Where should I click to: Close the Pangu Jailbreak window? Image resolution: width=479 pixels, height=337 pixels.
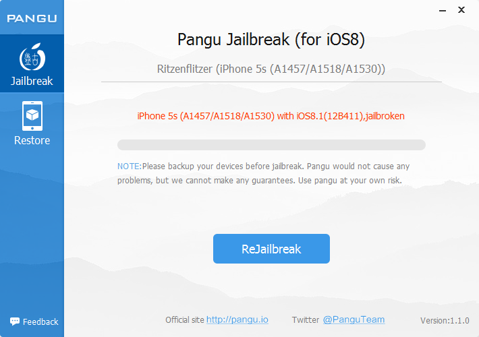tap(461, 10)
